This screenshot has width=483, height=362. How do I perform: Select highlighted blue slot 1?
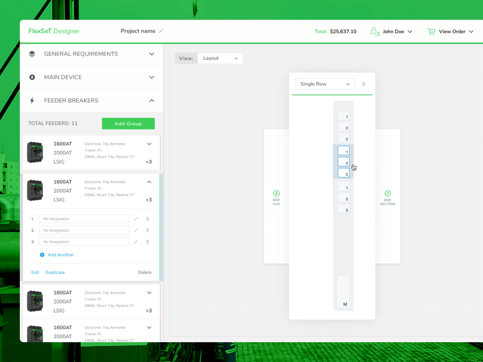pos(343,150)
